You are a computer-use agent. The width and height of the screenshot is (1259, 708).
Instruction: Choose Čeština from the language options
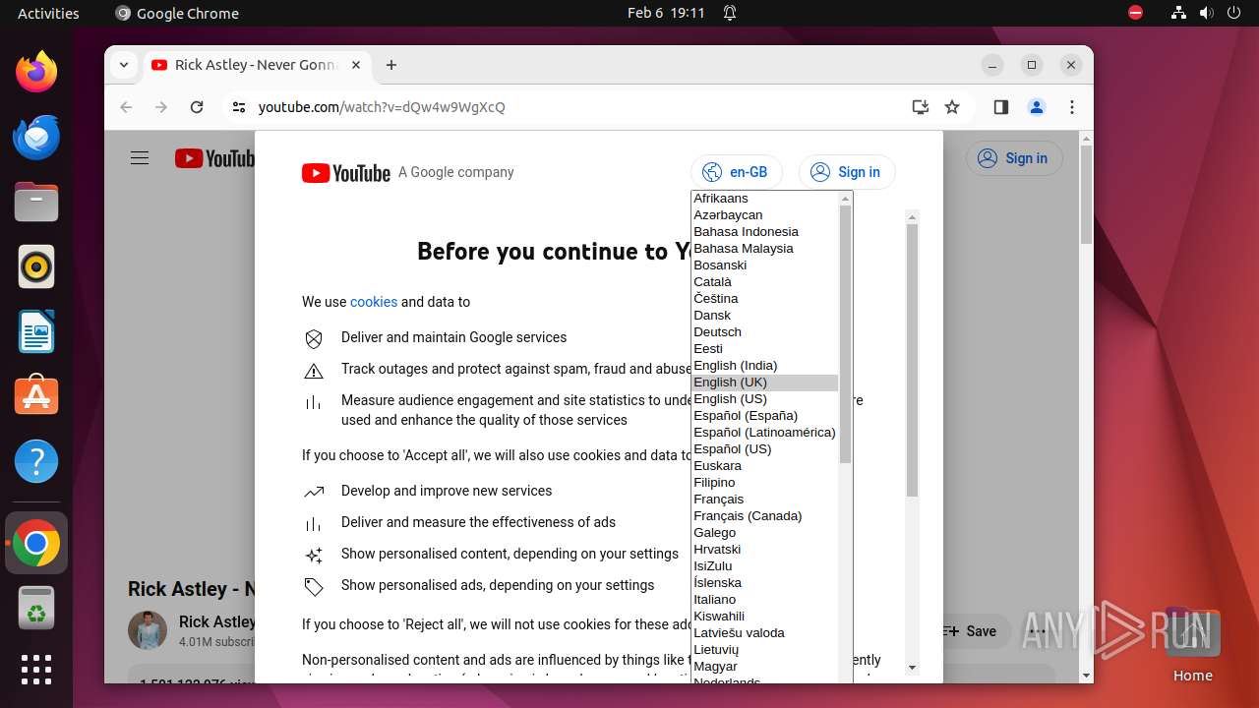click(x=765, y=299)
